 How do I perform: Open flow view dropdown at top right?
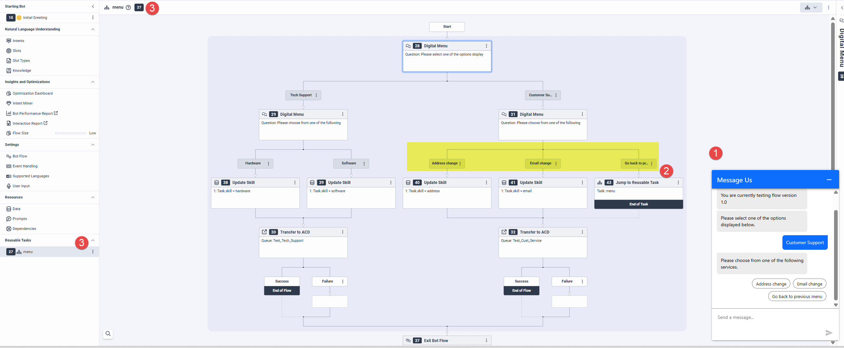pyautogui.click(x=811, y=7)
